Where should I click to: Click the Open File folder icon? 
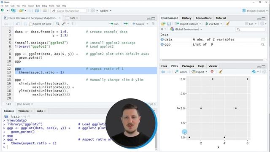tap(21, 11)
